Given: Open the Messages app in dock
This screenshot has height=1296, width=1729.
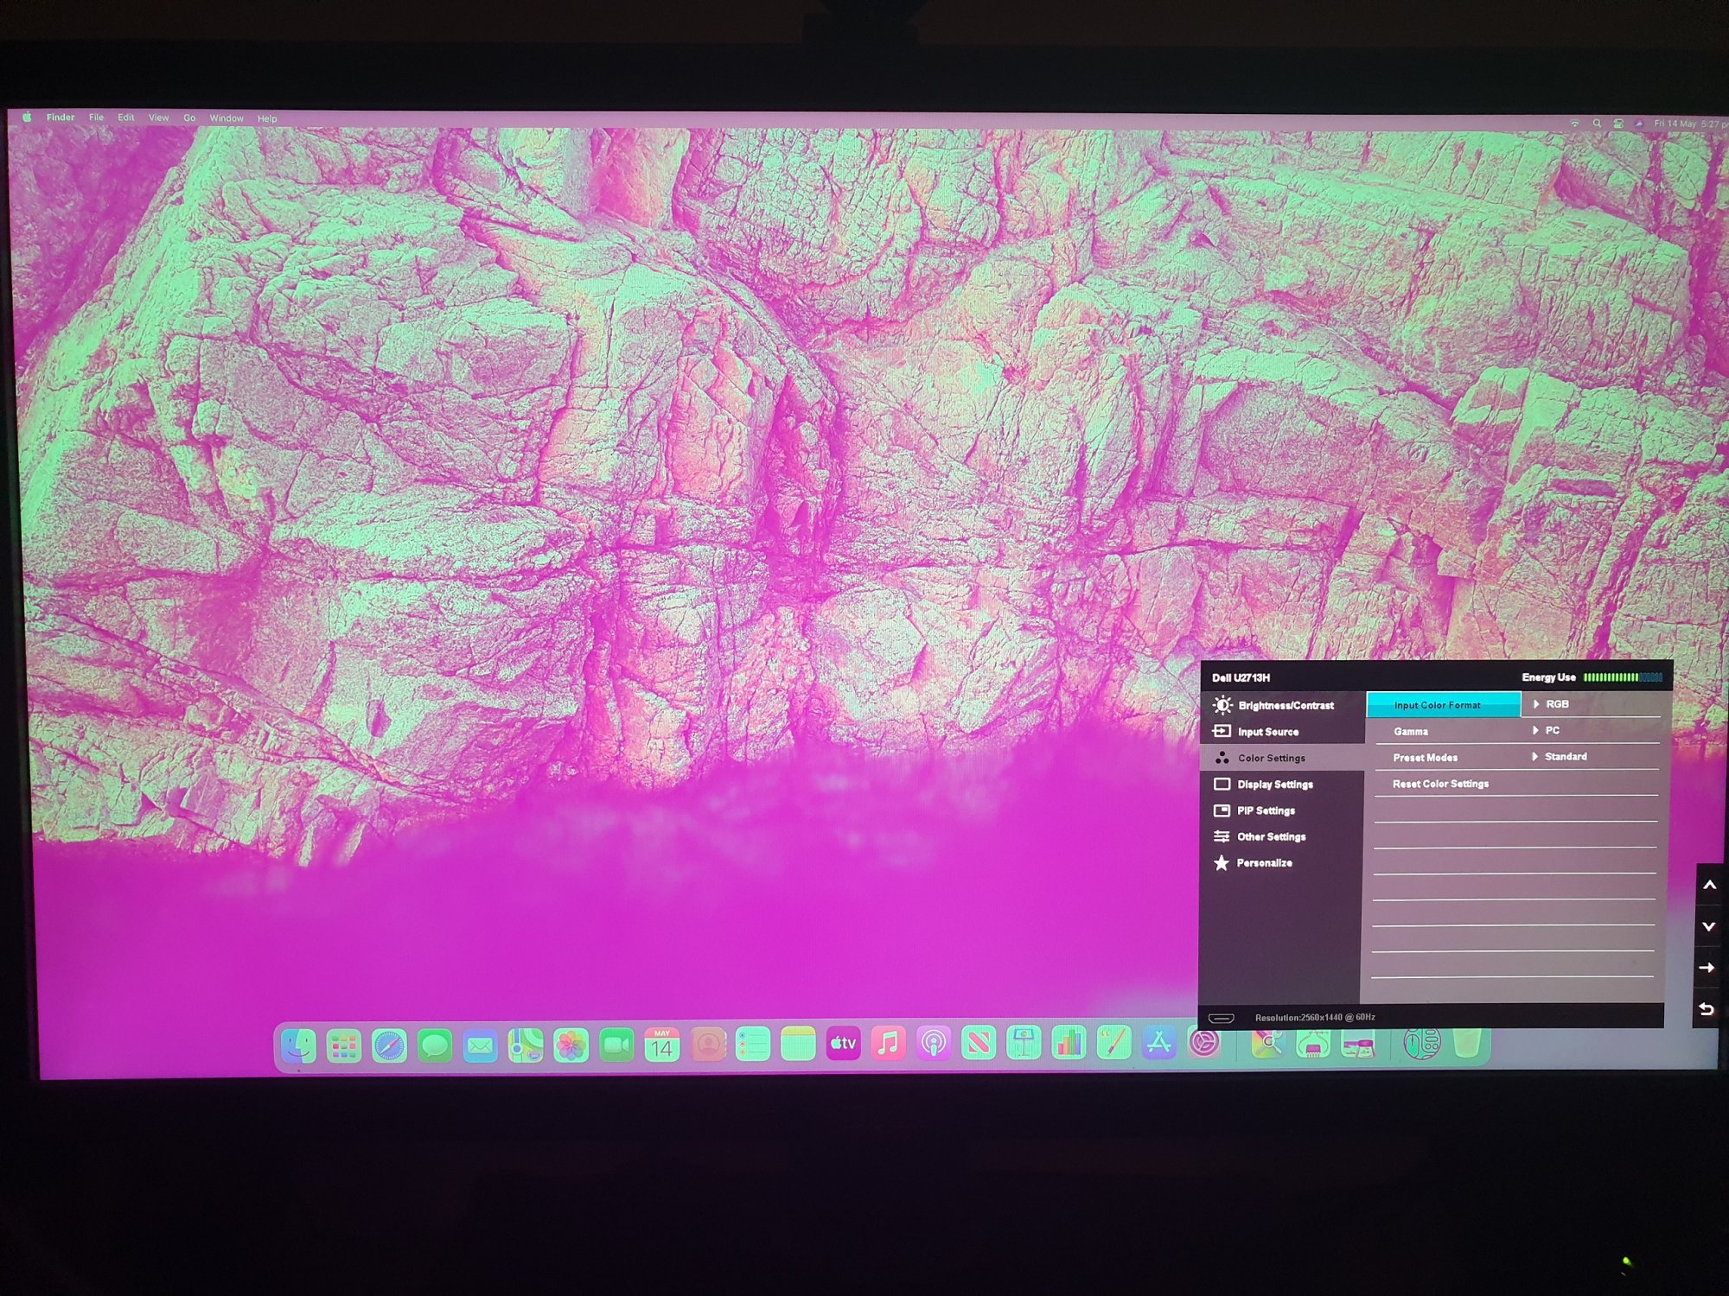Looking at the screenshot, I should click(x=434, y=1045).
